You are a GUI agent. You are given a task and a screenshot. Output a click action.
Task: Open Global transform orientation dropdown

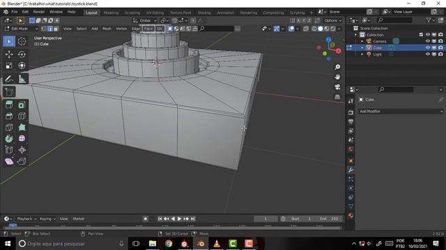[145, 20]
